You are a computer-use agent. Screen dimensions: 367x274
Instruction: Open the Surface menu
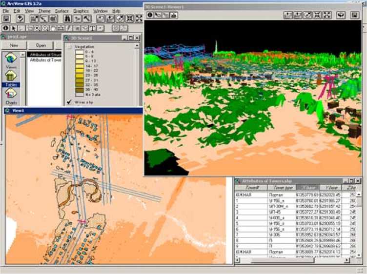point(61,10)
